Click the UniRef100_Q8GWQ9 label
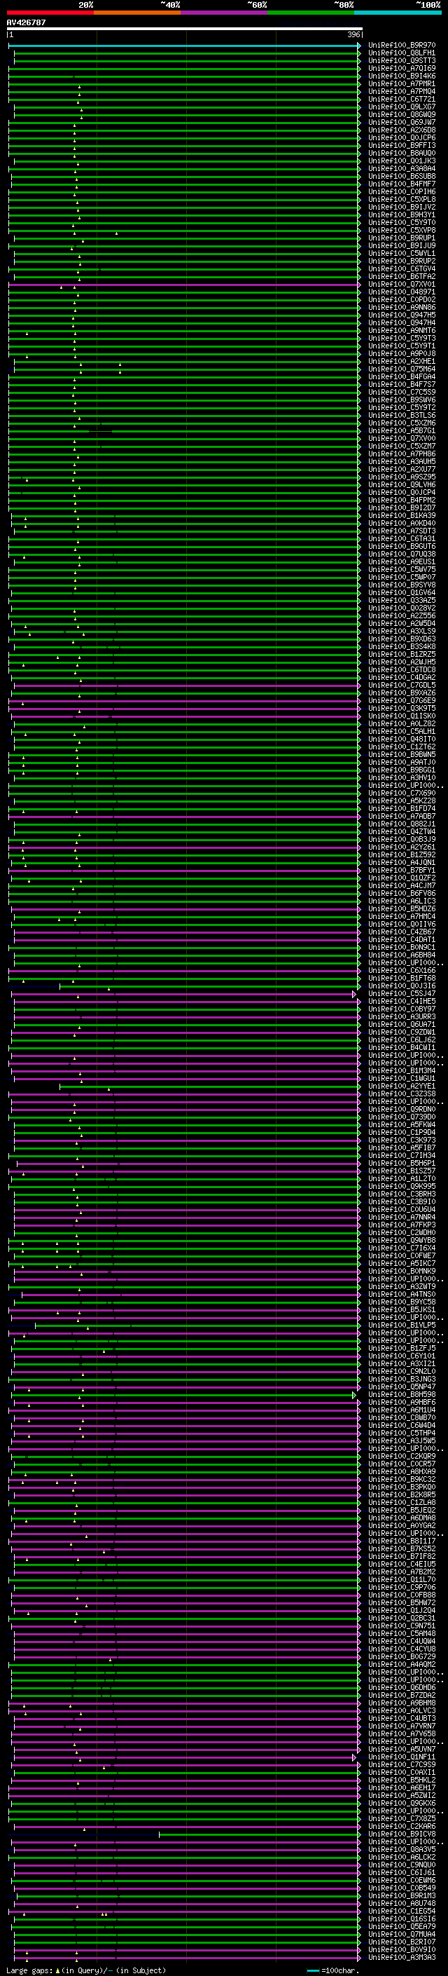Viewport: 448px width, 1976px height. point(401,114)
